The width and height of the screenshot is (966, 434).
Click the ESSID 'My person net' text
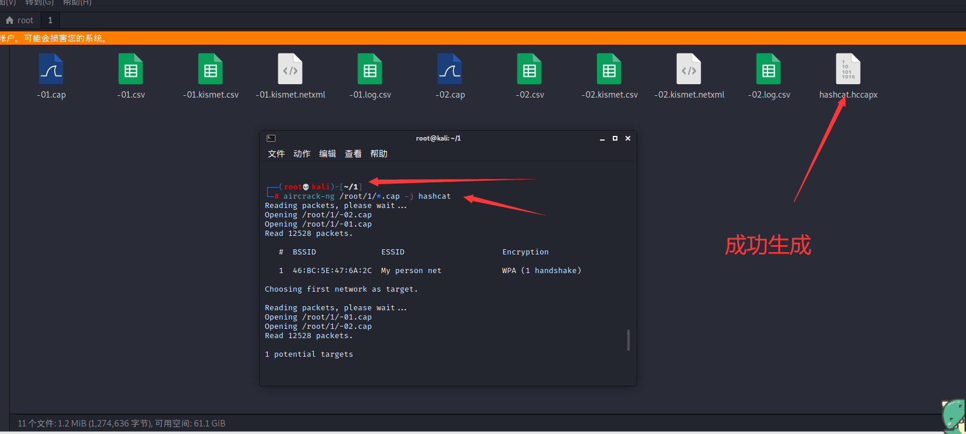point(411,271)
